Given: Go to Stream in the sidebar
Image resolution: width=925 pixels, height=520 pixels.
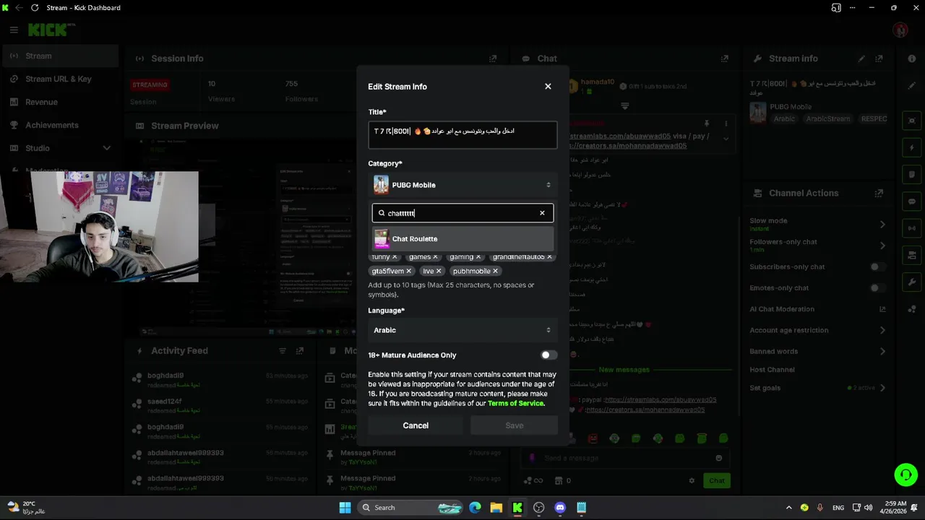Looking at the screenshot, I should (x=59, y=56).
